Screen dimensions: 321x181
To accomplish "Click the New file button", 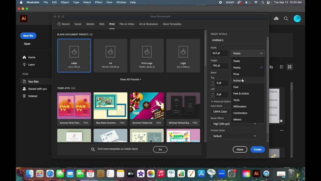I will click(x=28, y=36).
